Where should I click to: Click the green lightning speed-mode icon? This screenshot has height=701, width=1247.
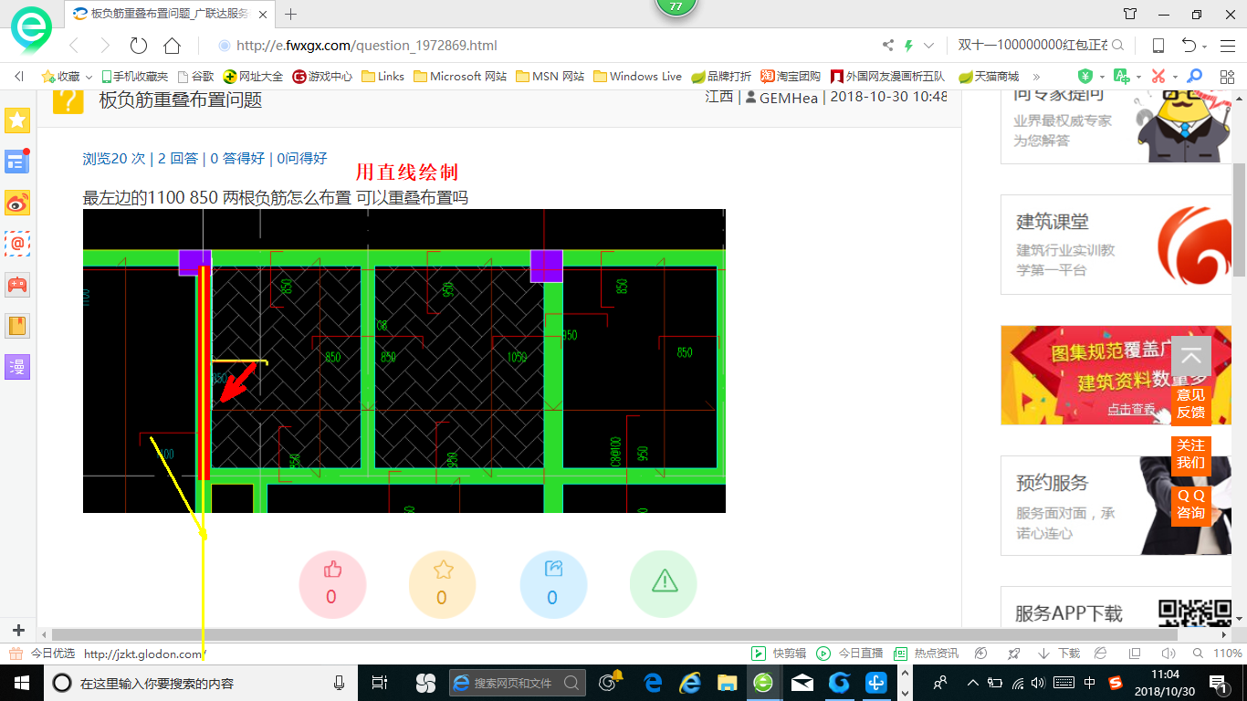[x=908, y=46]
